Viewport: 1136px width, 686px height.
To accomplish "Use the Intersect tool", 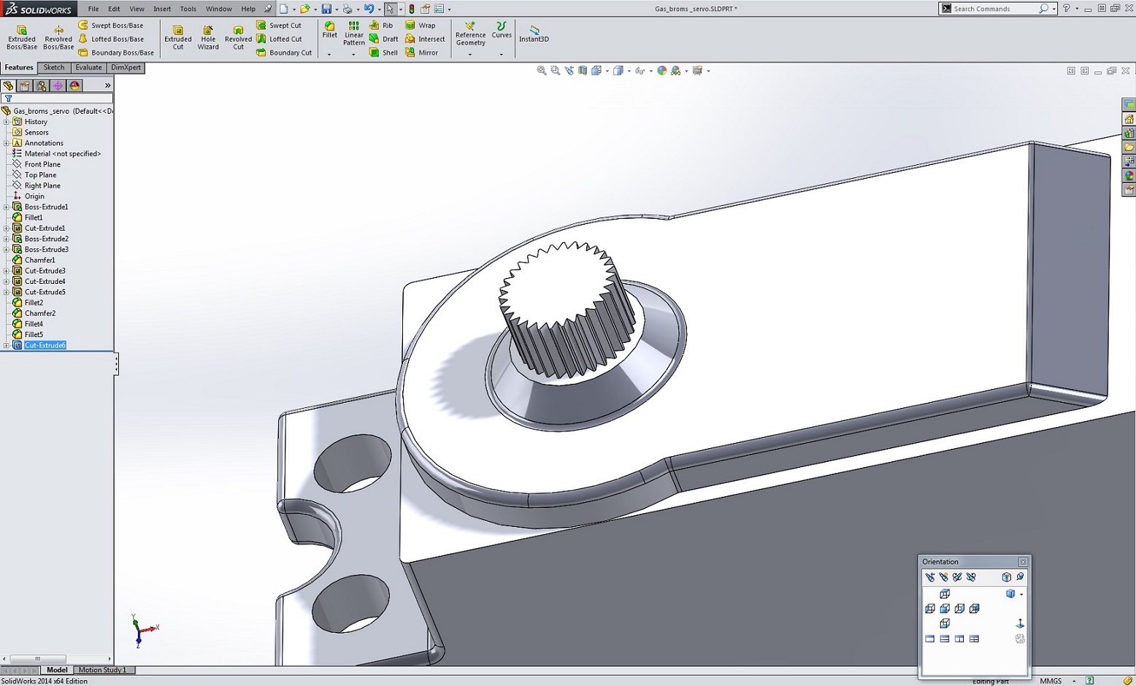I will pyautogui.click(x=425, y=39).
